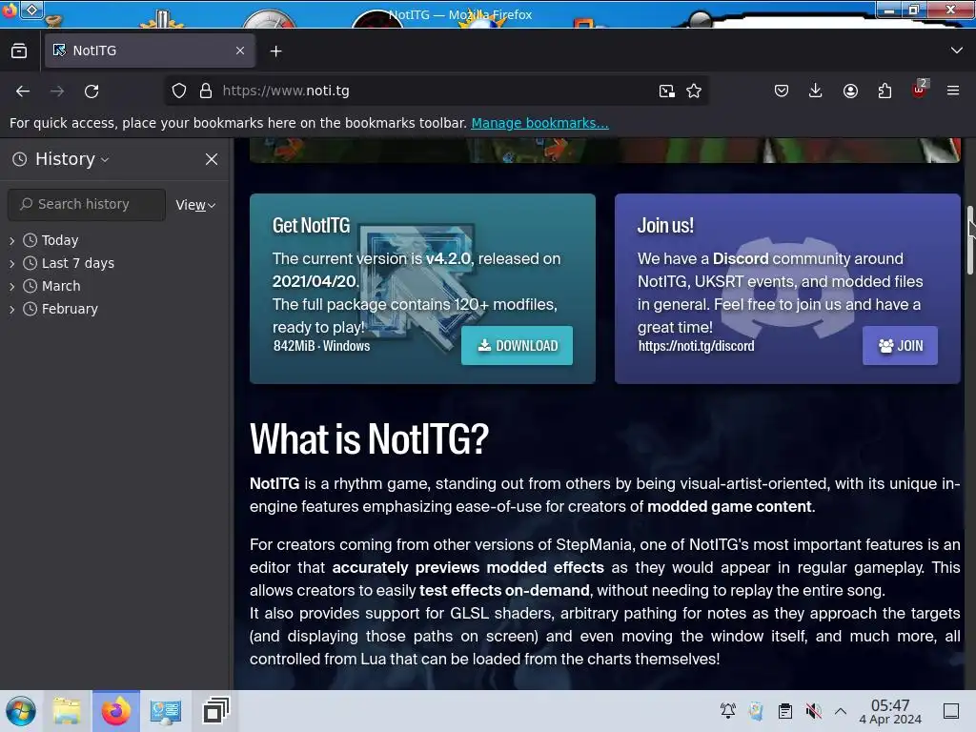Click the https://noti.tg/discord text
The image size is (976, 732).
coord(696,346)
